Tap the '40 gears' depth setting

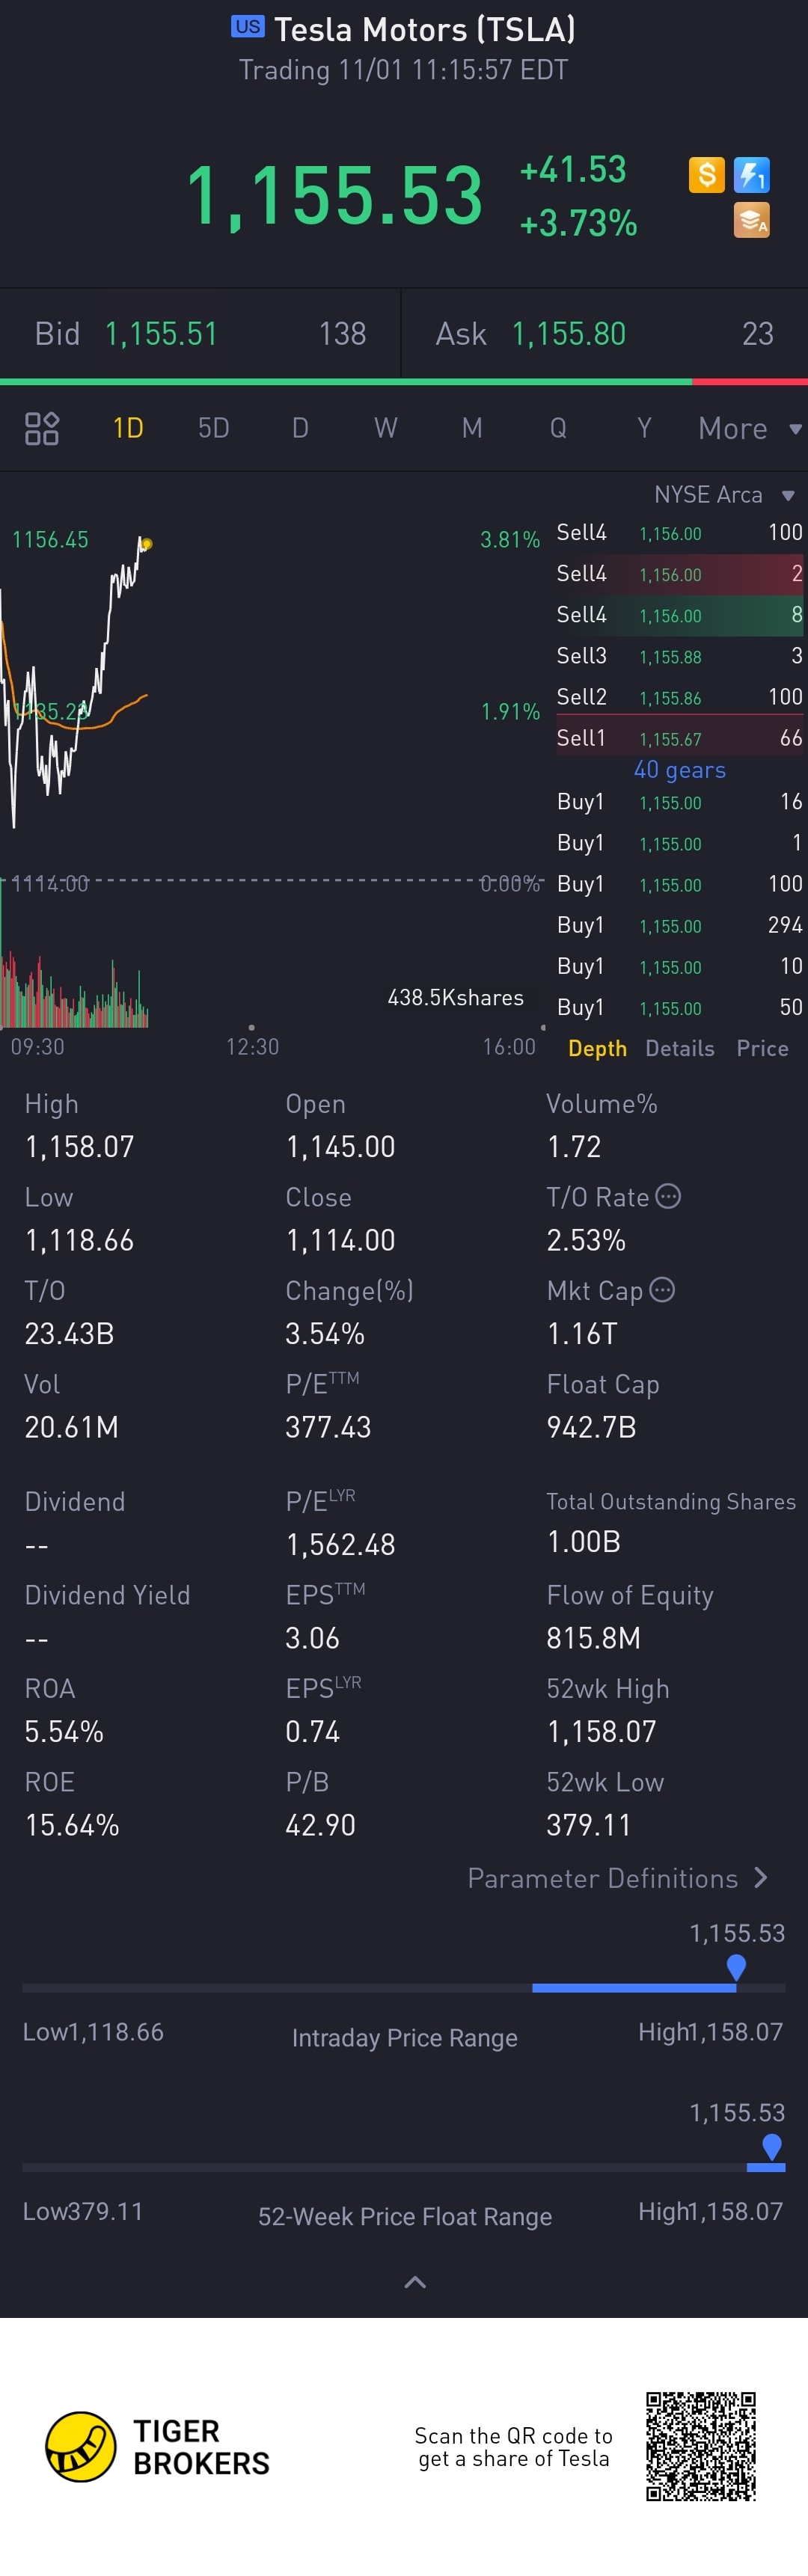pos(680,770)
